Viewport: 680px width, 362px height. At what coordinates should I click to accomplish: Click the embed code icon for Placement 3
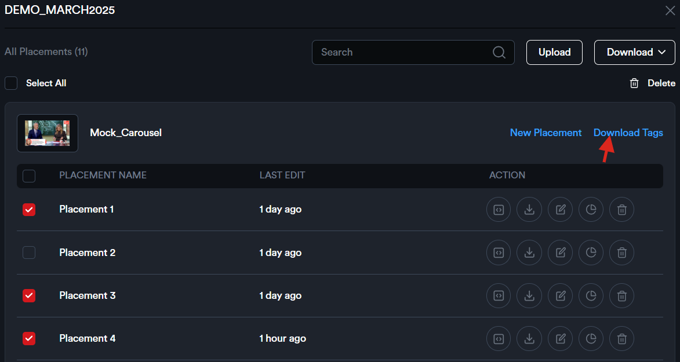point(498,295)
